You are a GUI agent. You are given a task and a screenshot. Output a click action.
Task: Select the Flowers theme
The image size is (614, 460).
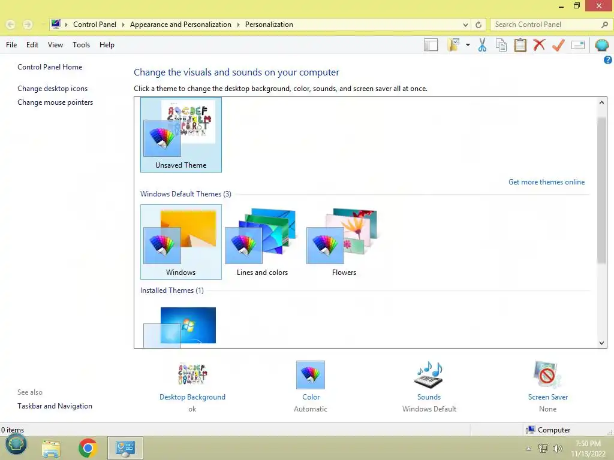pyautogui.click(x=344, y=242)
